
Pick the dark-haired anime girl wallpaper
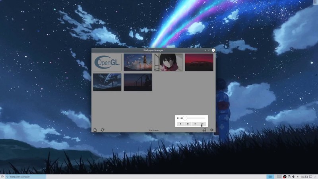pos(169,62)
